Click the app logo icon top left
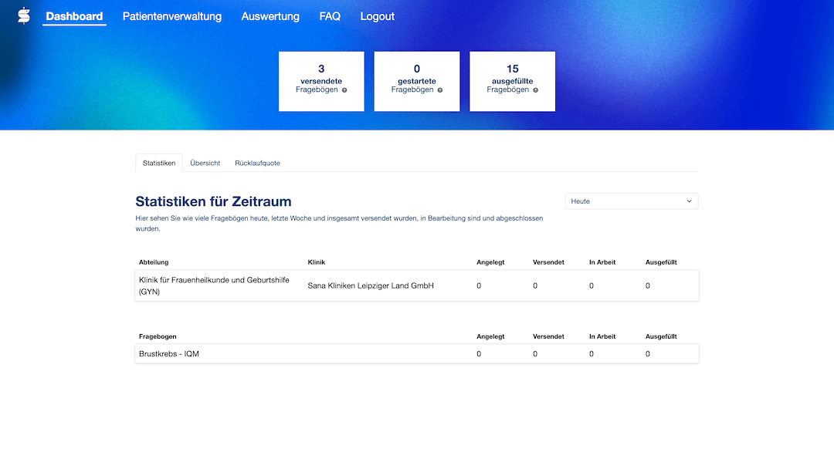Image resolution: width=834 pixels, height=469 pixels. 22,14
